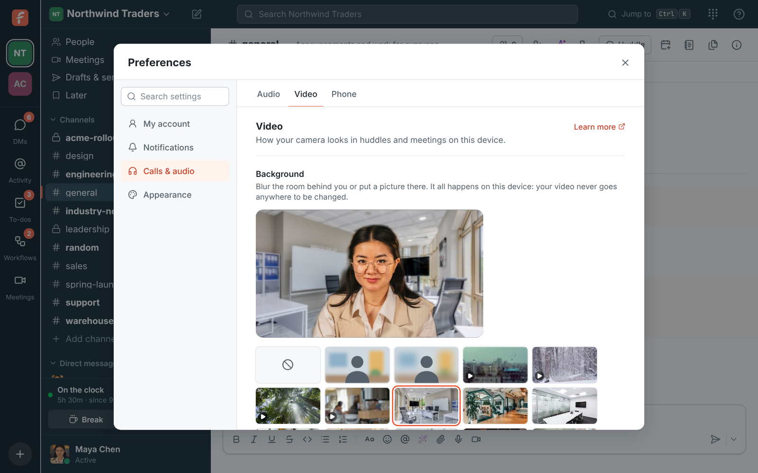758x473 pixels.
Task: Click the bold formatting icon
Action: 236,439
